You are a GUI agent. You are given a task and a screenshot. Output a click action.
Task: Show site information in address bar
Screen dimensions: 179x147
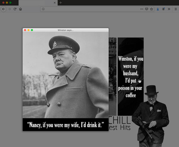43,9
